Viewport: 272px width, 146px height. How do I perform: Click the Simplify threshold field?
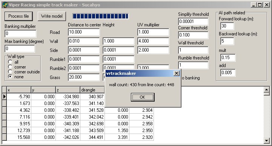[x=193, y=21]
